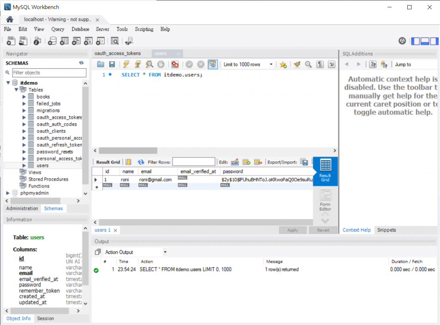Switch to the Administration tab
Viewport: 440px width, 325px height.
coord(22,208)
